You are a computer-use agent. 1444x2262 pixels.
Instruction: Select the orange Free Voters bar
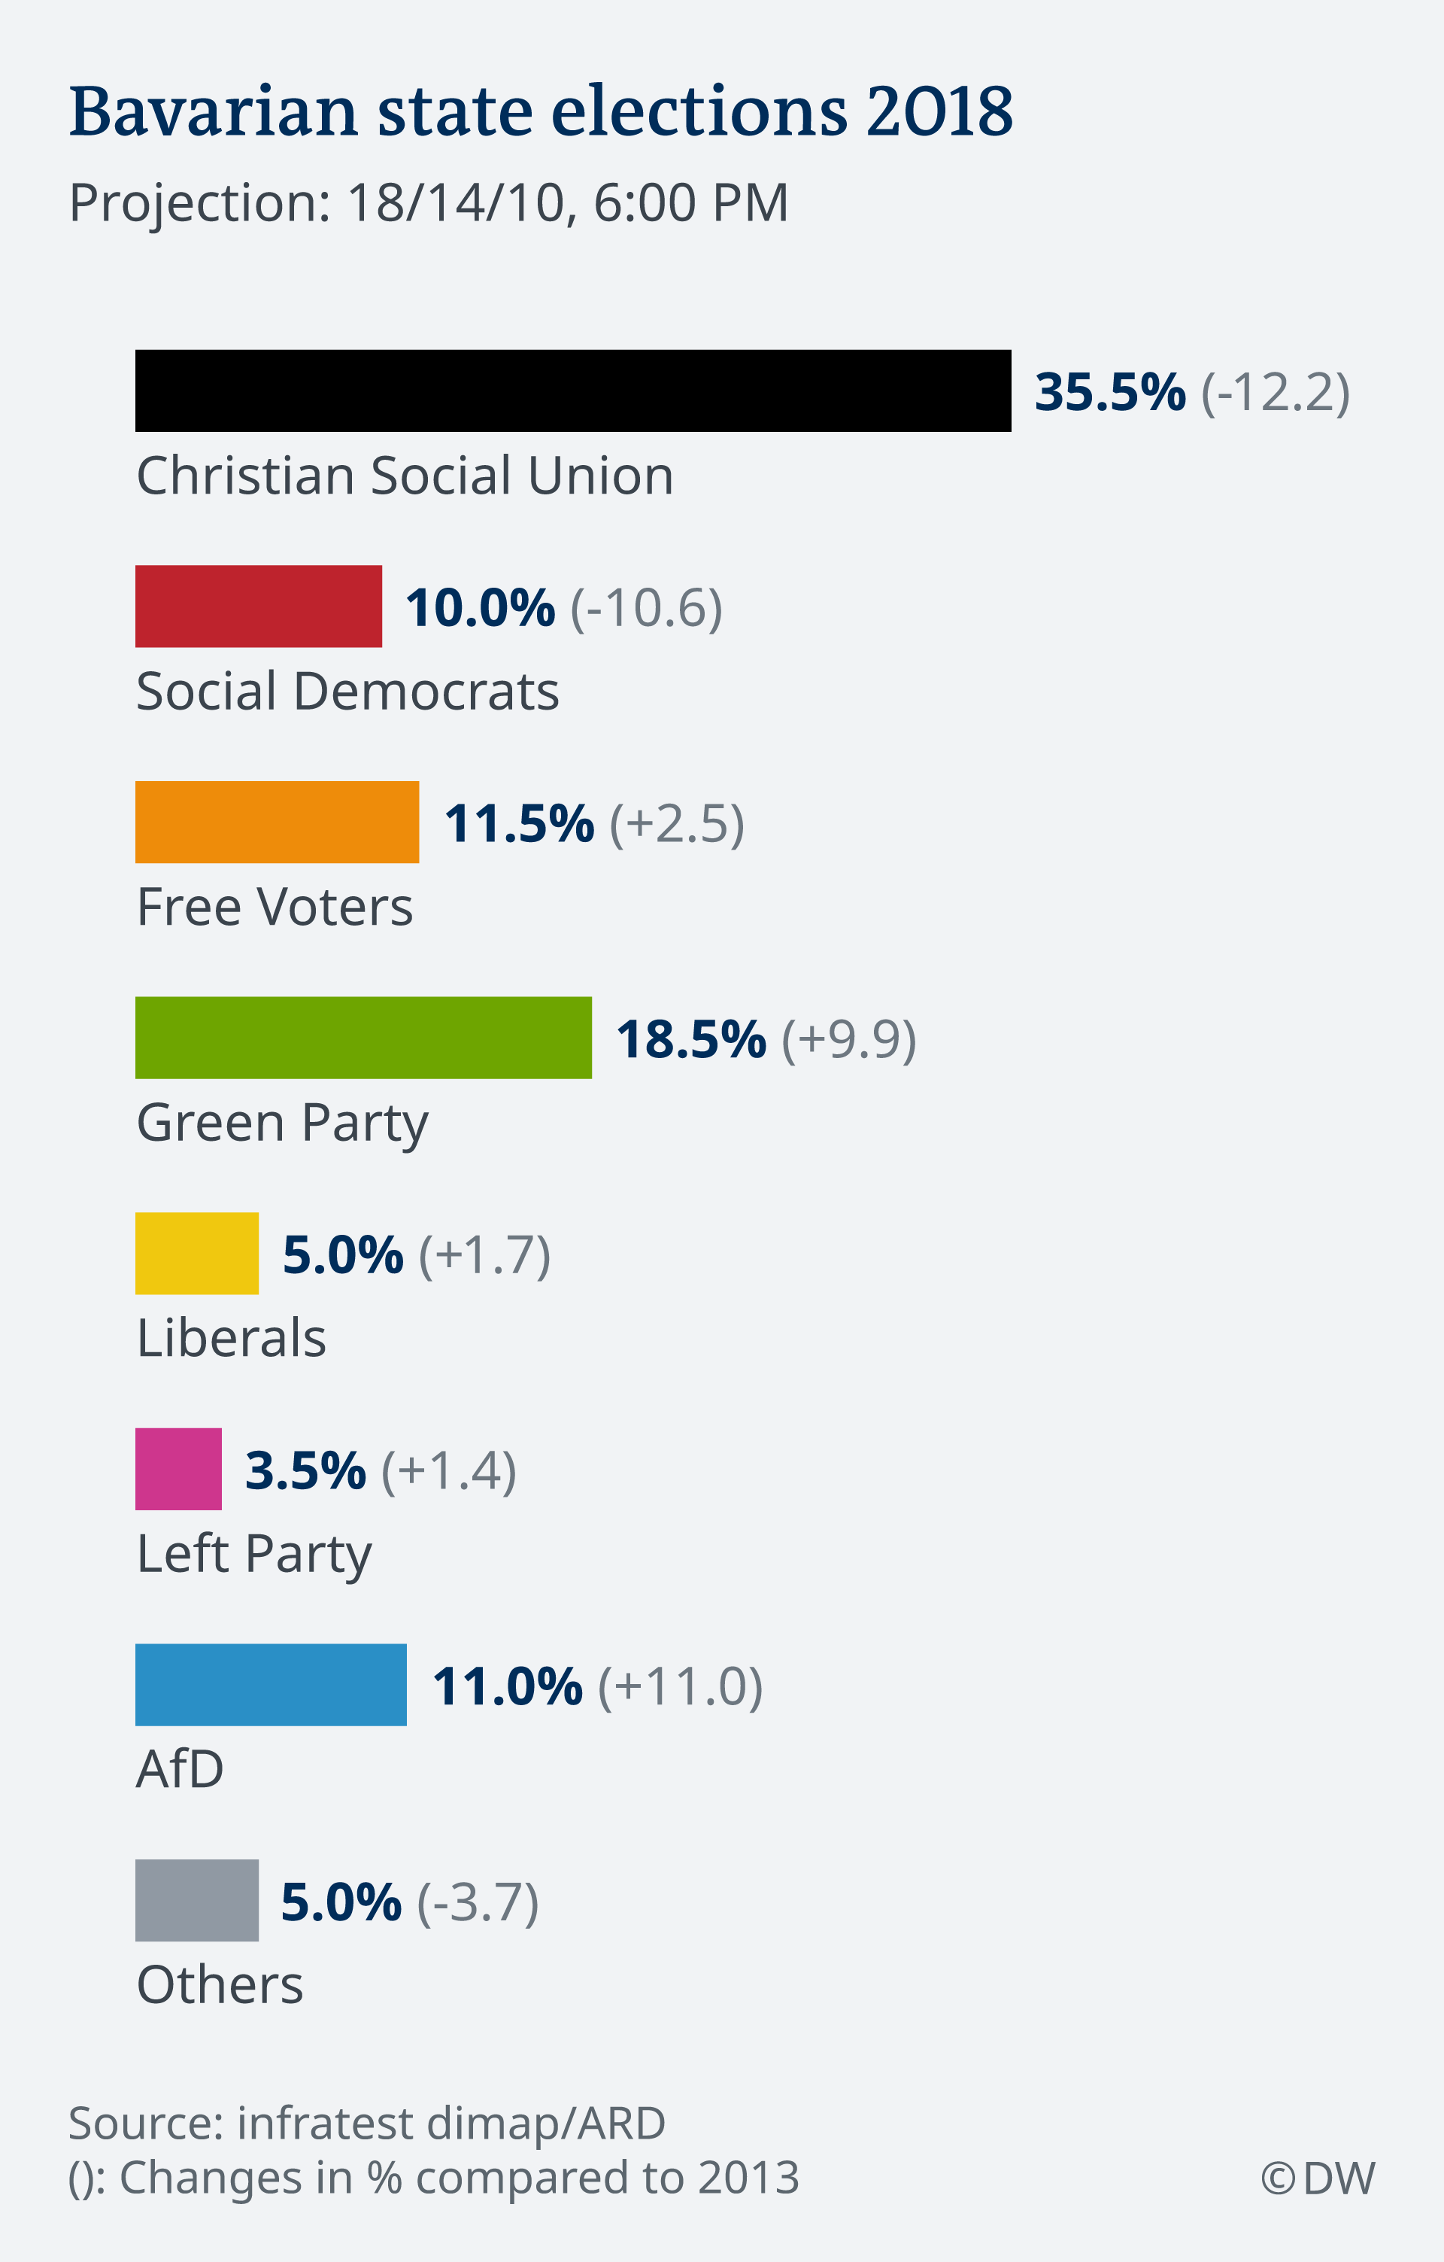[277, 822]
